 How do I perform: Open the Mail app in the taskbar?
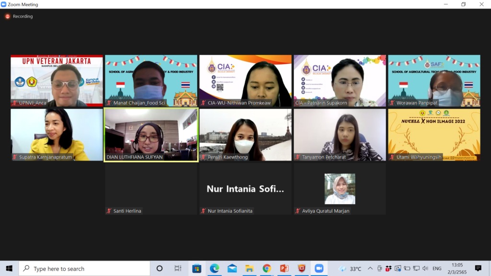(x=232, y=268)
